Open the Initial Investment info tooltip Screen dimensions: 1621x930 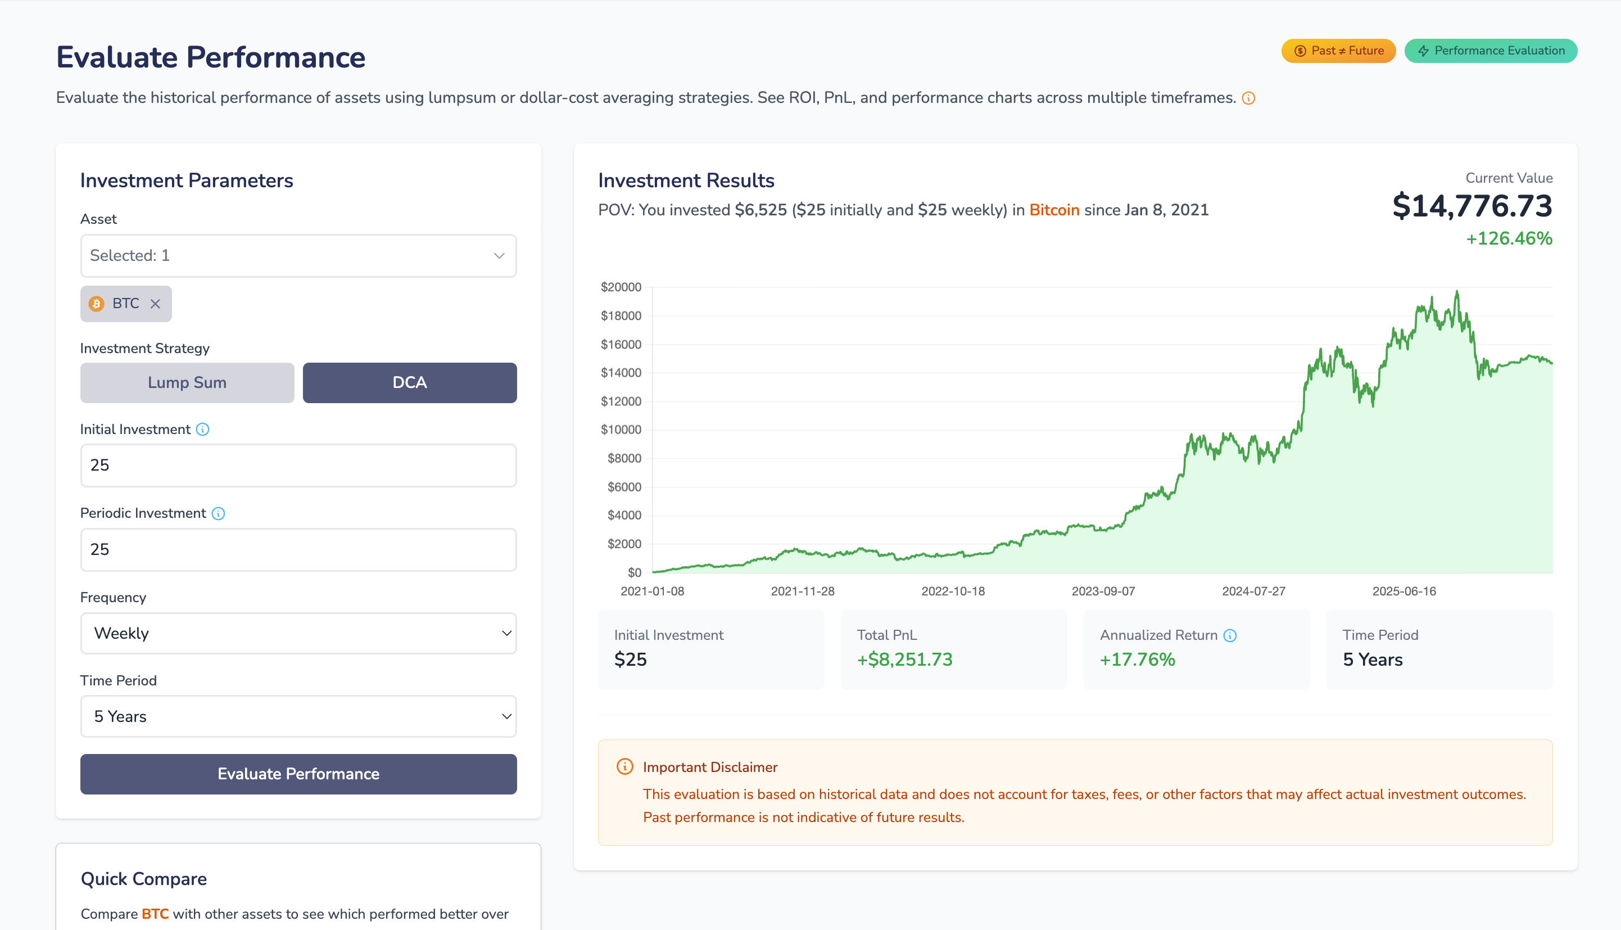point(202,429)
